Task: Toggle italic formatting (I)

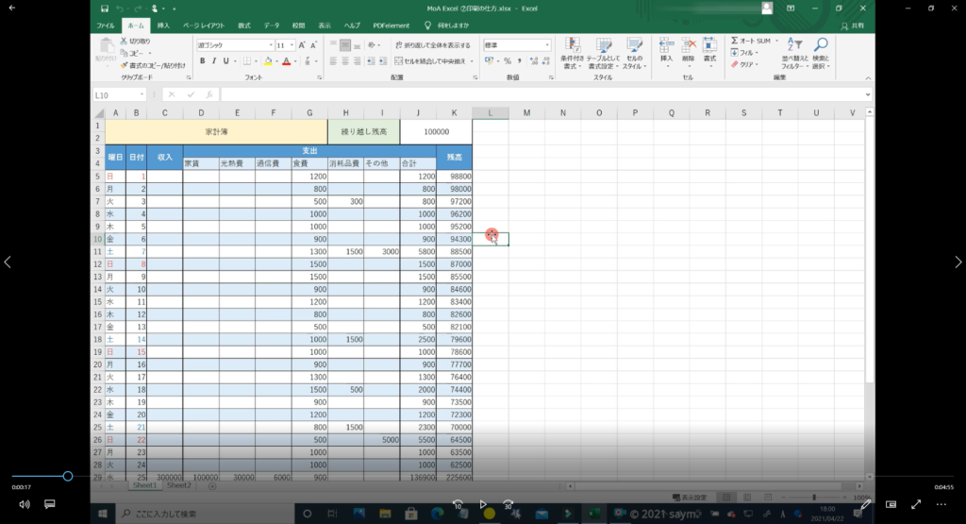Action: pos(214,61)
